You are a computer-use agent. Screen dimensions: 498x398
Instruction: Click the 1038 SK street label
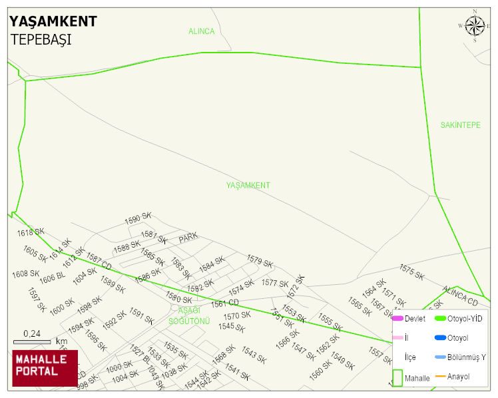[x=174, y=371]
